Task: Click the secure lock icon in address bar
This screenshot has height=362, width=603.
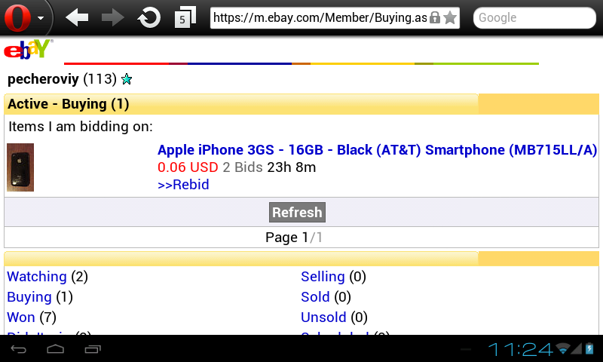Action: pyautogui.click(x=435, y=17)
